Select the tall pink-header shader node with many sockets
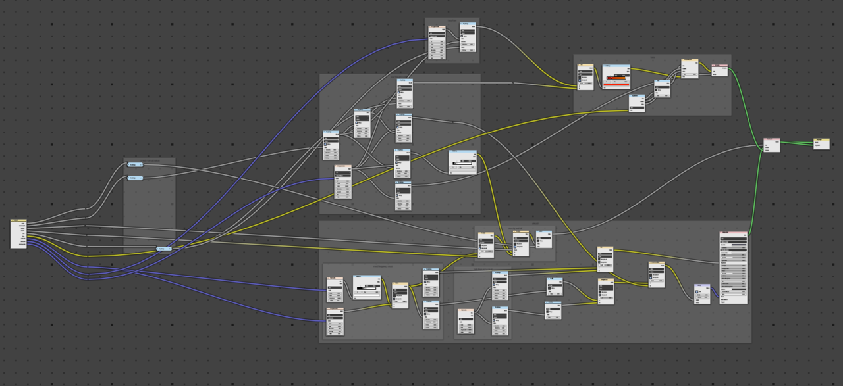843x386 pixels. pyautogui.click(x=734, y=268)
